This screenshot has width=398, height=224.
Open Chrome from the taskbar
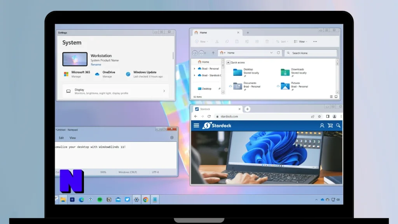pos(146,199)
